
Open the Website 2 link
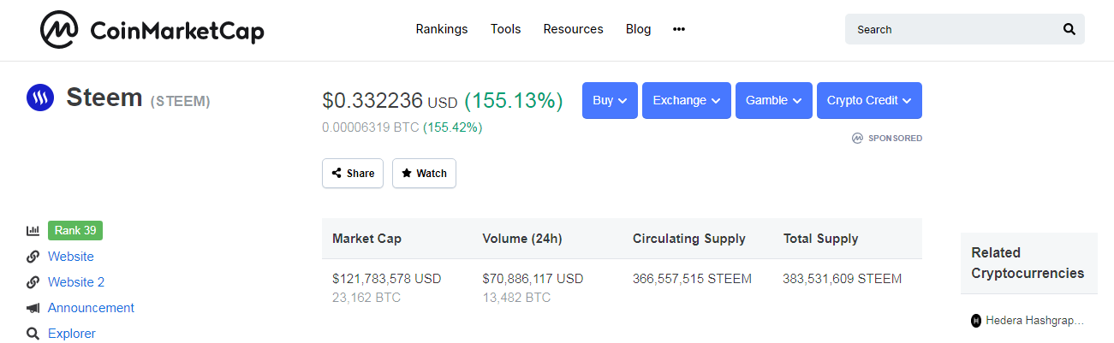(76, 282)
